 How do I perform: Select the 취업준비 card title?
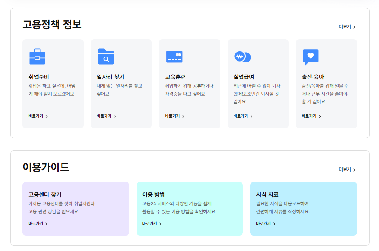(39, 77)
